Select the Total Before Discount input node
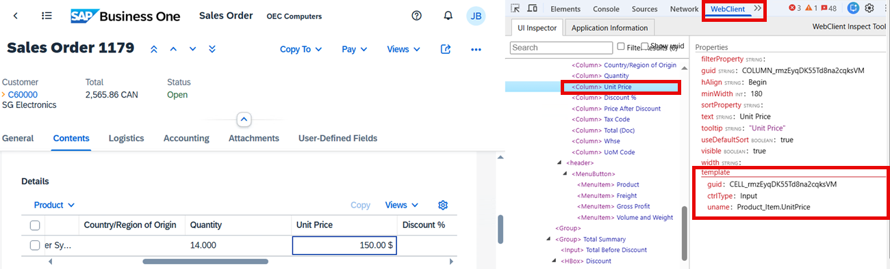 [604, 251]
